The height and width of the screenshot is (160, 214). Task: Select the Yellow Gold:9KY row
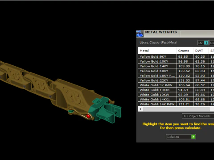click(x=176, y=56)
